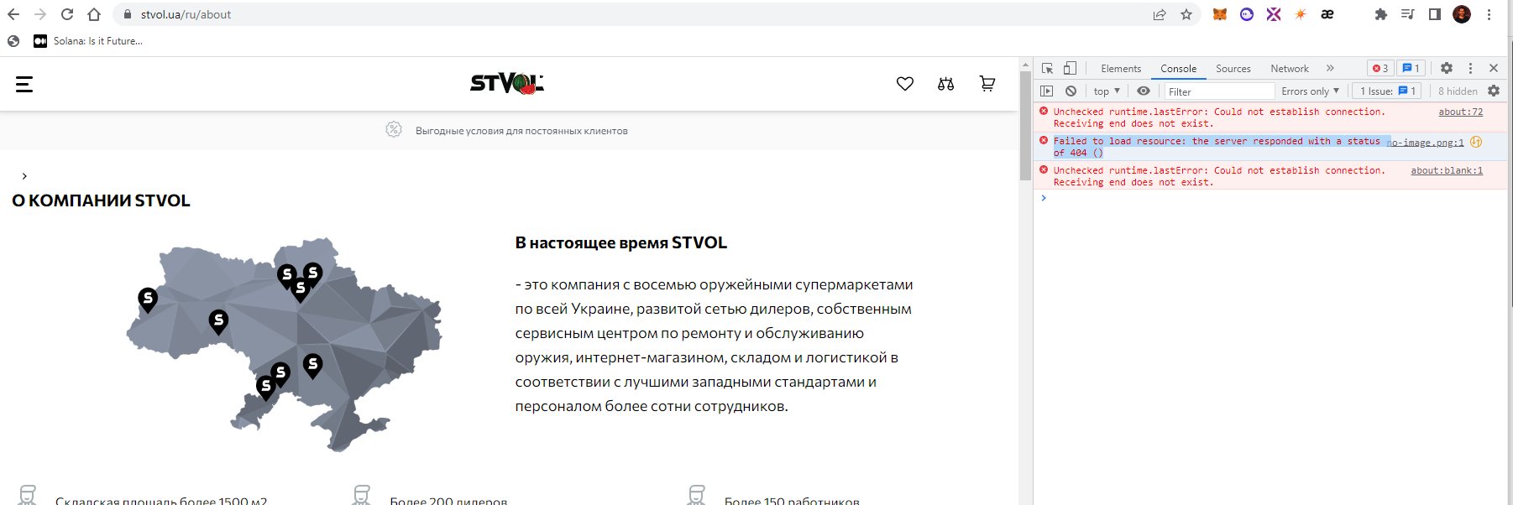Share this page from address bar
The height and width of the screenshot is (505, 1513).
(1160, 14)
